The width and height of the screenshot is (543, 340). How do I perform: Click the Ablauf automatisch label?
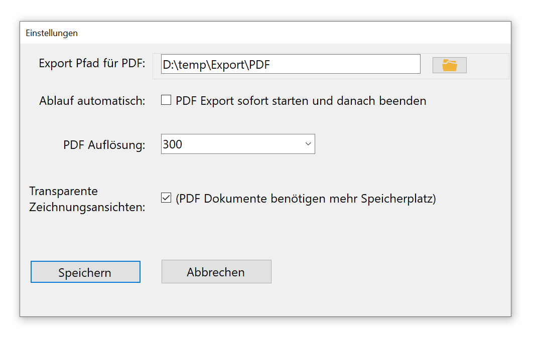click(x=92, y=101)
